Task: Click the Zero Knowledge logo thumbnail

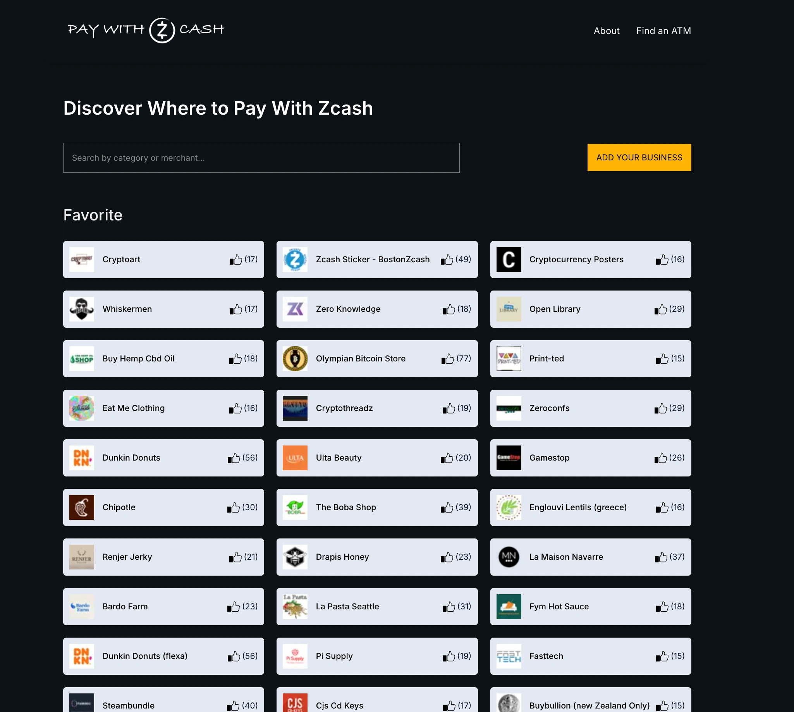Action: (x=295, y=310)
